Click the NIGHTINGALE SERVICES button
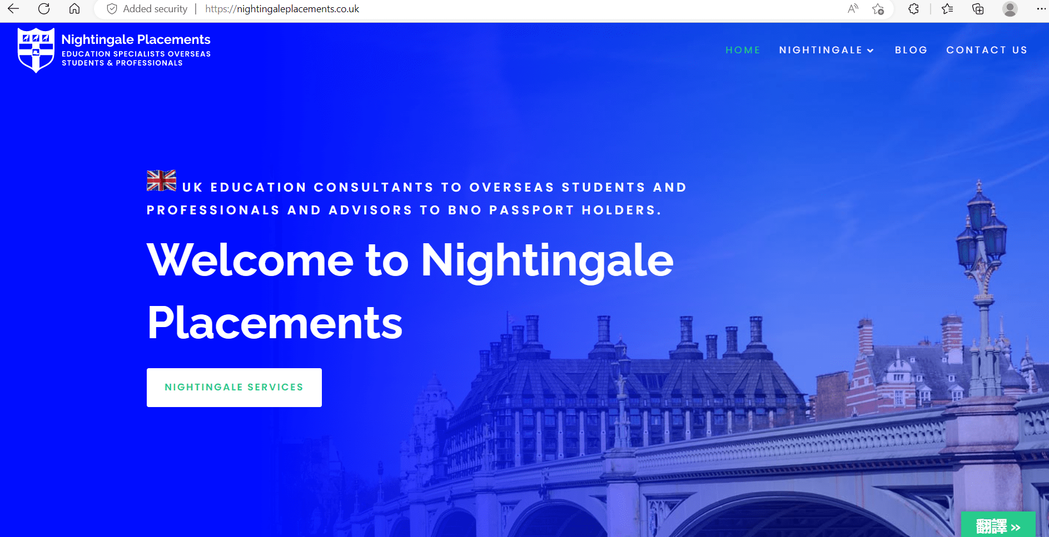Viewport: 1049px width, 537px height. [234, 388]
